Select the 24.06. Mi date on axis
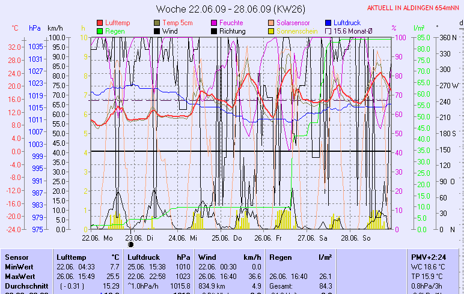Screen dimensions: 464x294 pyautogui.click(x=183, y=238)
